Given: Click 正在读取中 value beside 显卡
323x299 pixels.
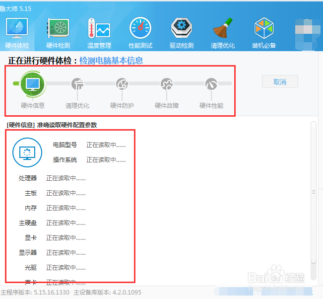Looking at the screenshot, I should pyautogui.click(x=66, y=238).
